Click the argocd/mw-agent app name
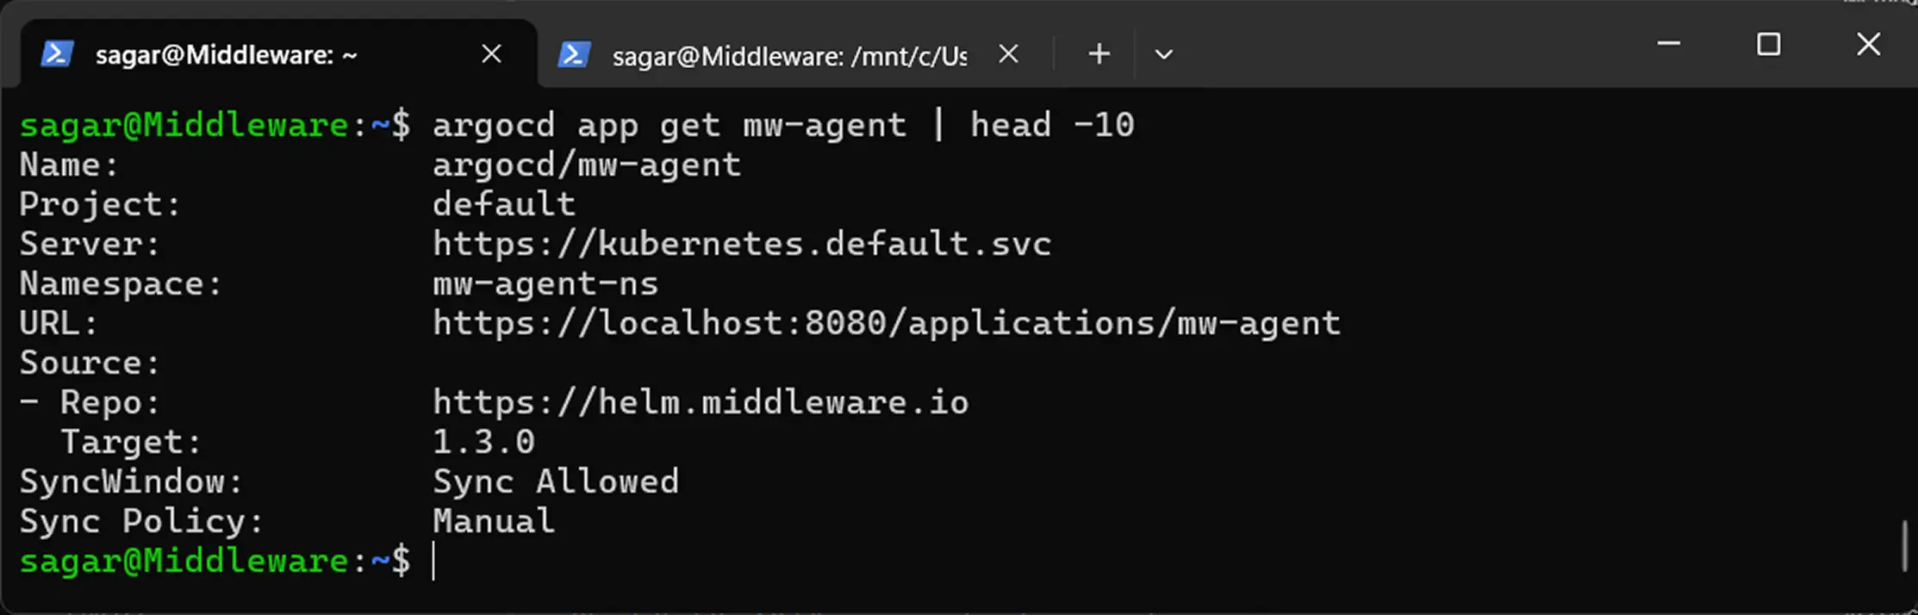The width and height of the screenshot is (1918, 615). point(587,164)
